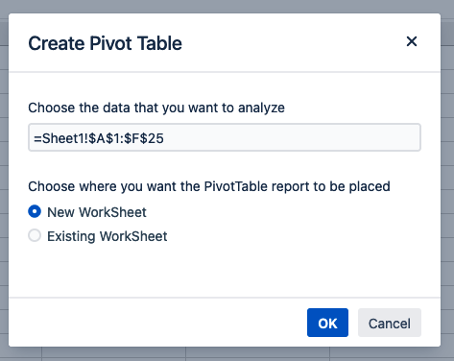Click the OK button

327,323
